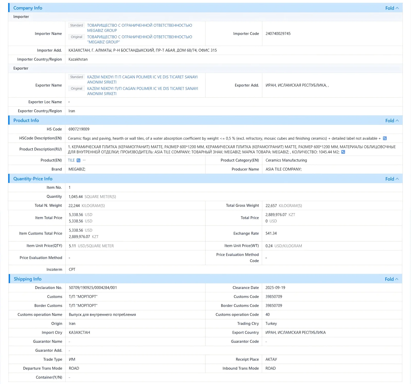Select the Company Info section header

(28, 8)
